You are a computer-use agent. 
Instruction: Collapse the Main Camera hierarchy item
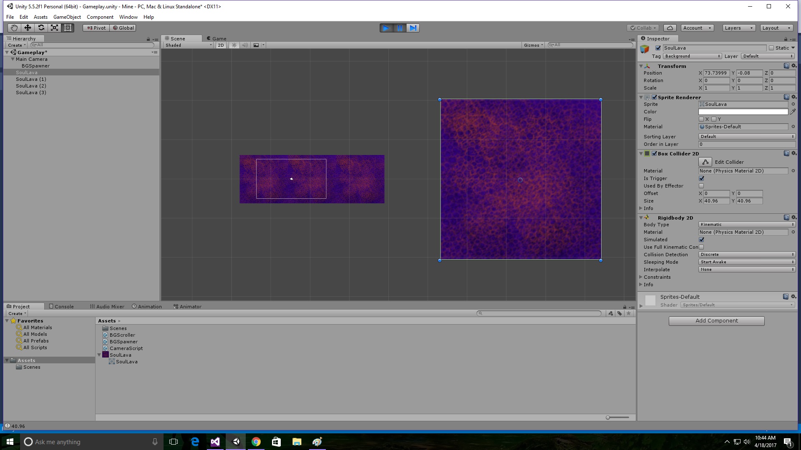(13, 59)
